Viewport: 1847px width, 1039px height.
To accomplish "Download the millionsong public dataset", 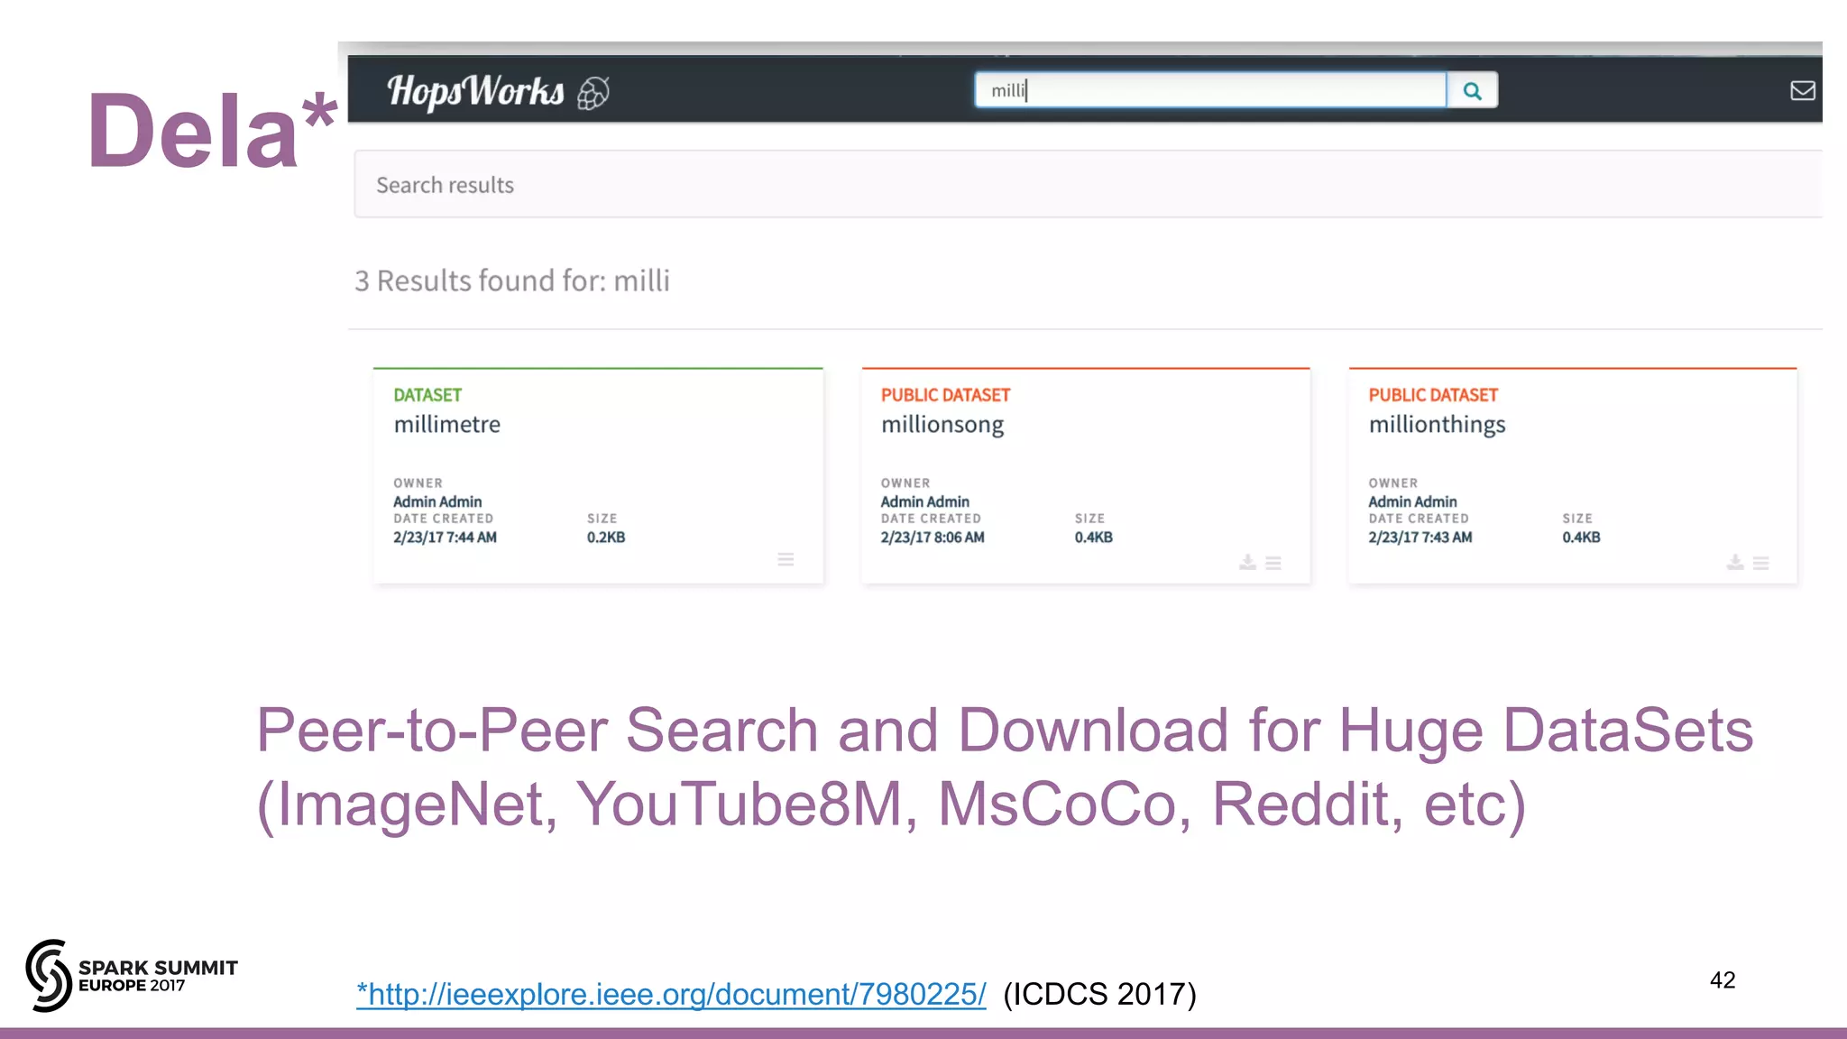I will pos(1247,562).
